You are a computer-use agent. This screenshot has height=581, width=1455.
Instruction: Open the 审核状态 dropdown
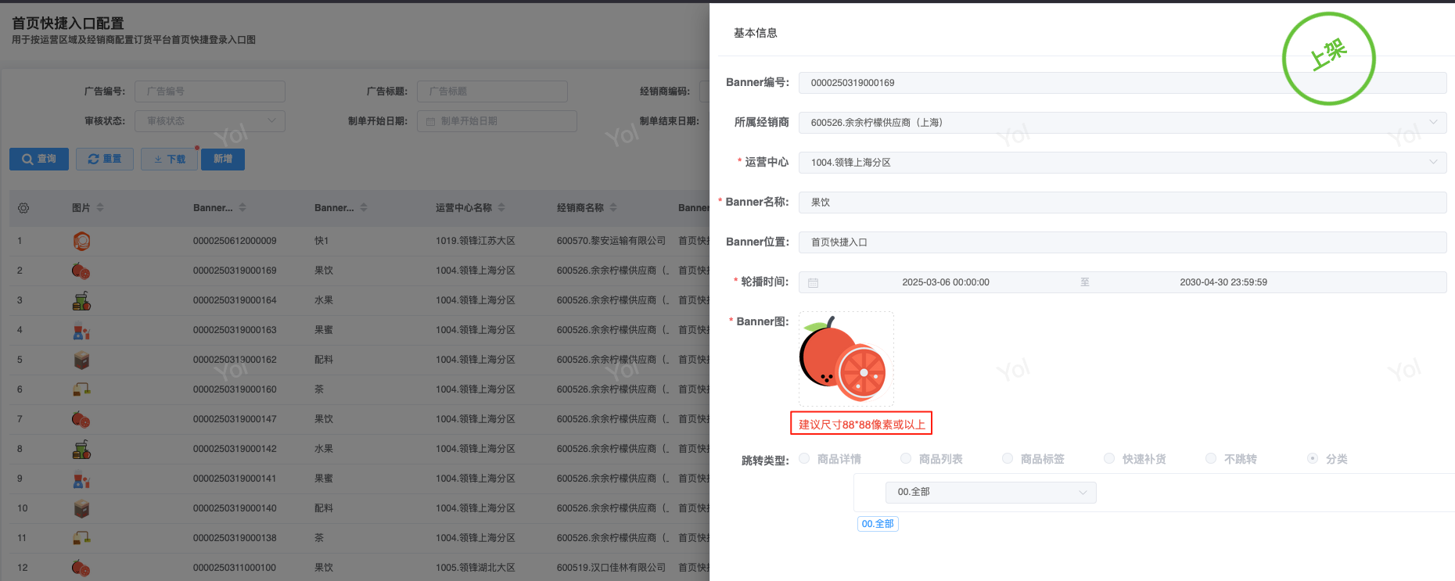click(210, 121)
